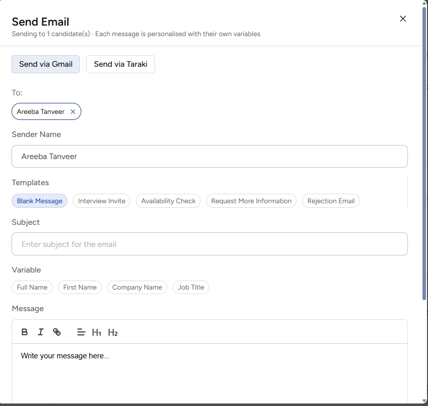The image size is (428, 406).
Task: Apply Heading 2 style
Action: (113, 332)
